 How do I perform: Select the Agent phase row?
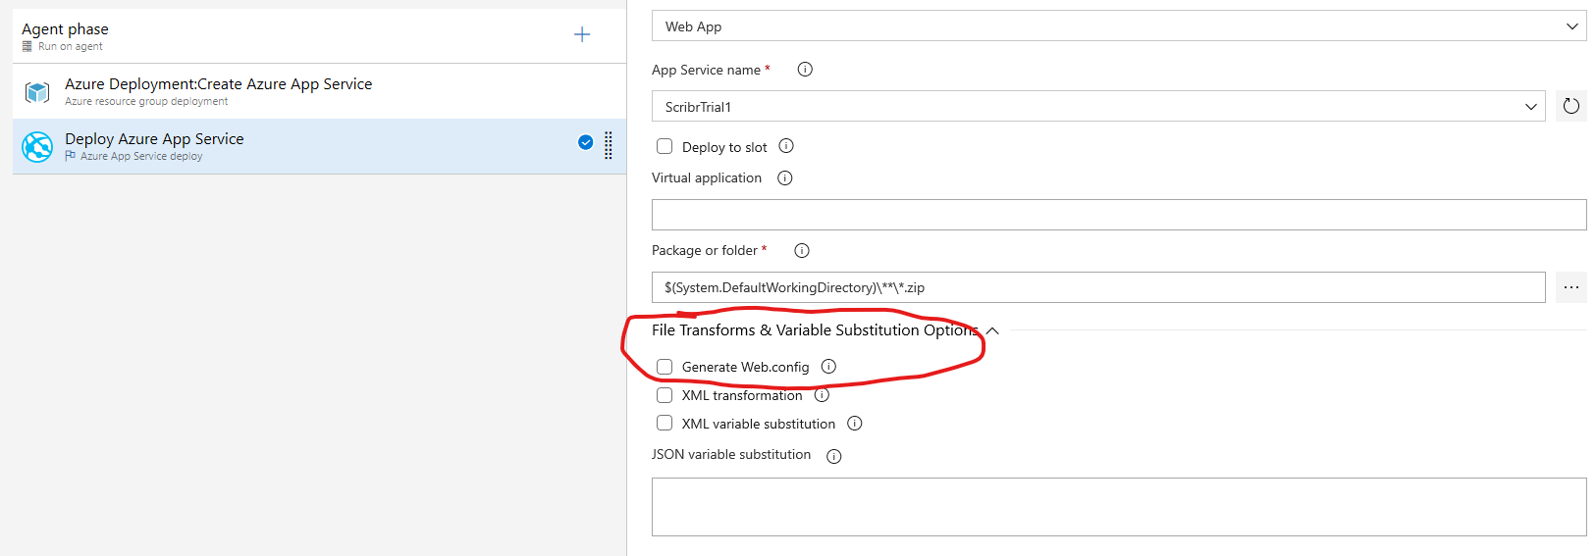(319, 36)
